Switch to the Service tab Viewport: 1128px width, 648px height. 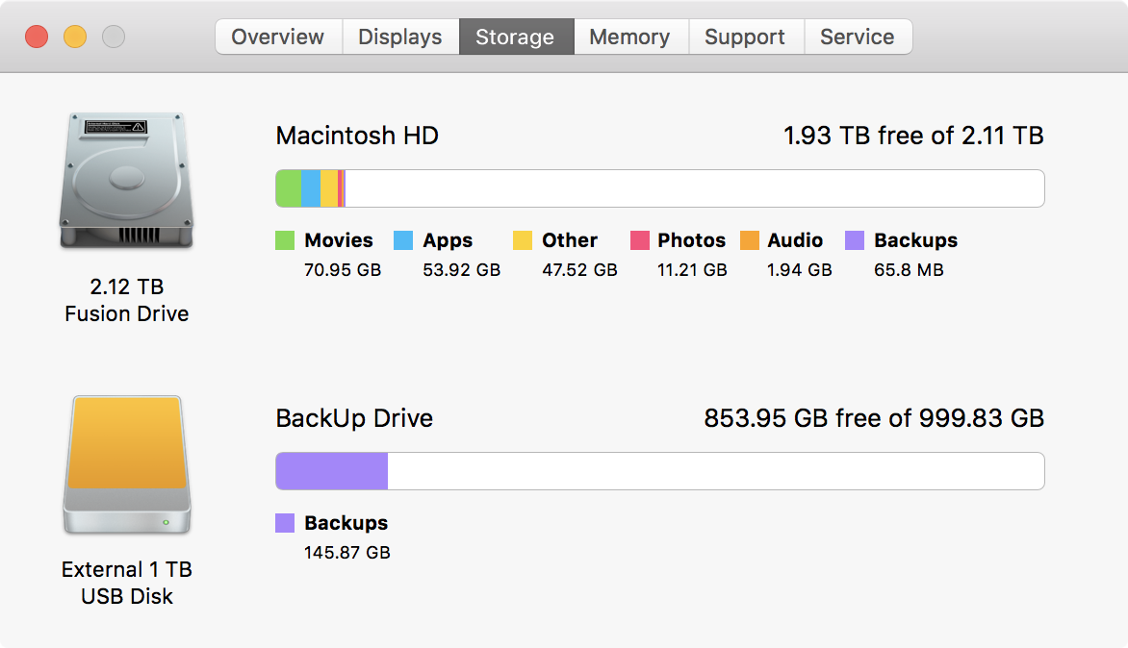tap(858, 37)
